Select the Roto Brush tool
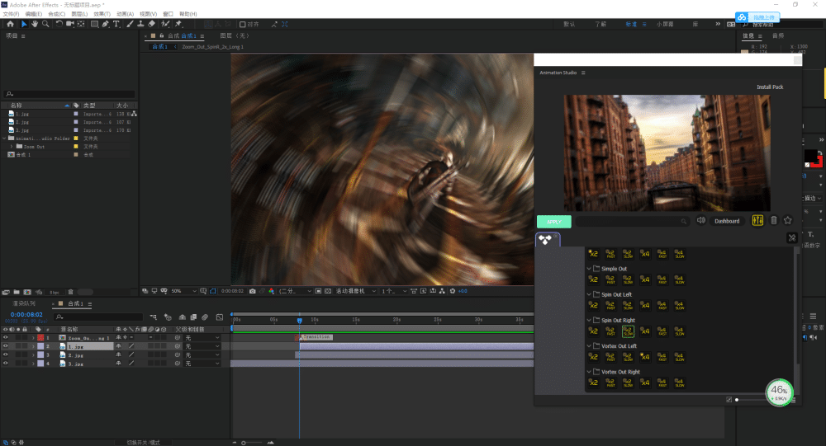This screenshot has height=446, width=826. pos(165,24)
